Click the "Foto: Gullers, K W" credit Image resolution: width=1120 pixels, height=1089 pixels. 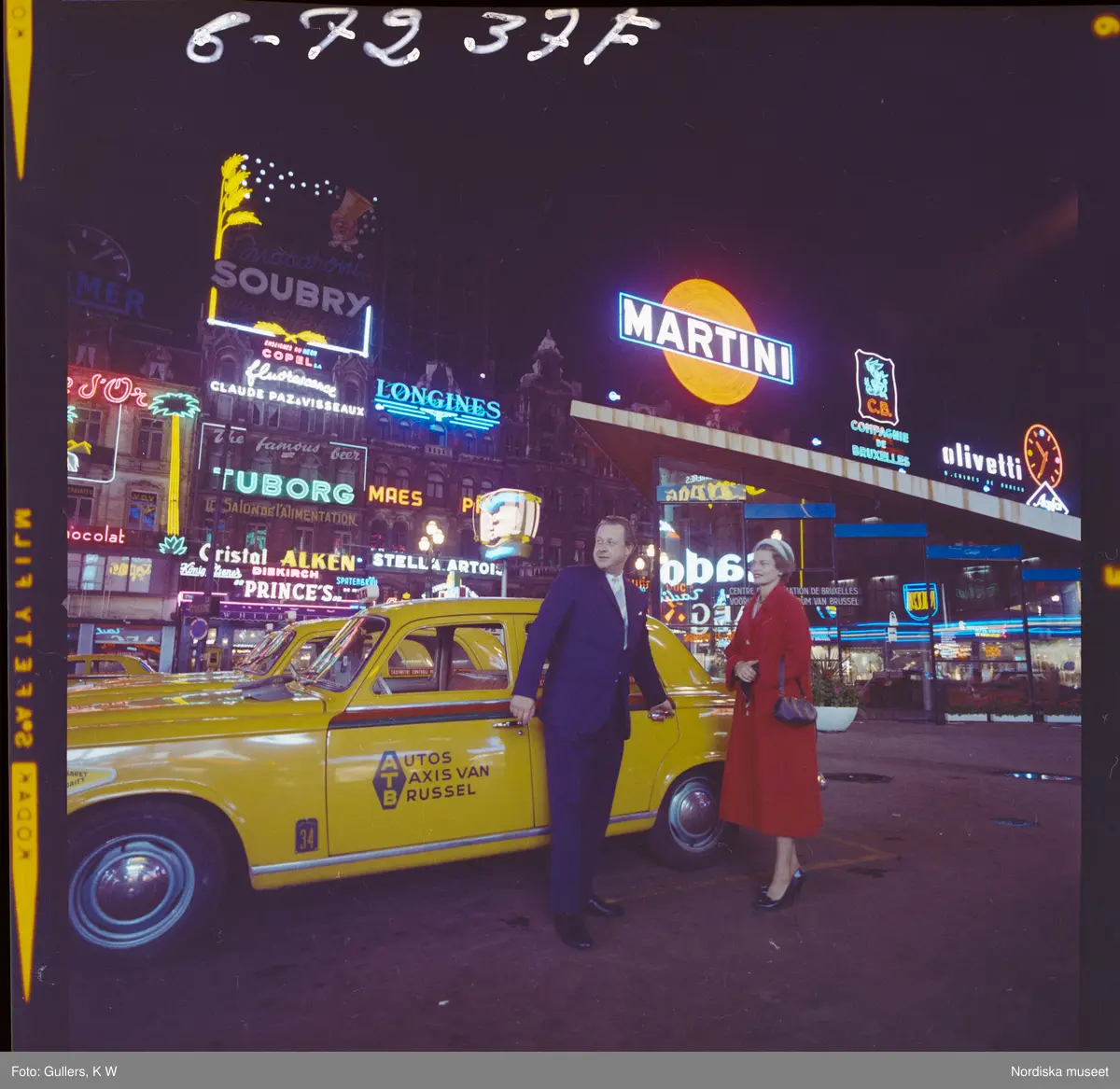(64, 1071)
